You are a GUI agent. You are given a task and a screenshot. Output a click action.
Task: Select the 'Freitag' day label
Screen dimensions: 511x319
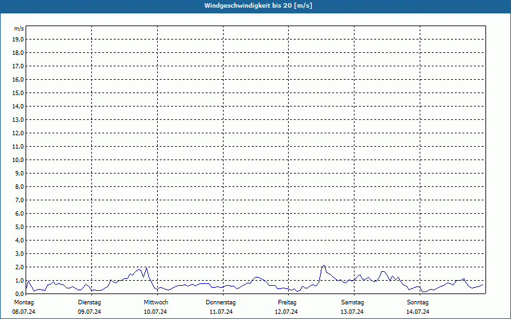tap(287, 302)
